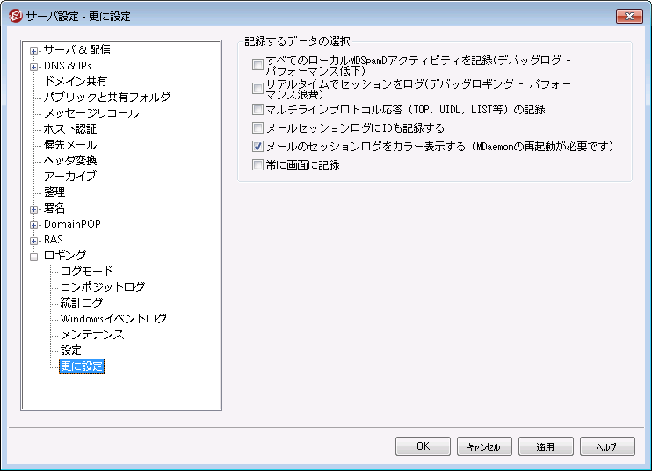
Task: Collapse the ロギング tree node
Action: [x=34, y=256]
